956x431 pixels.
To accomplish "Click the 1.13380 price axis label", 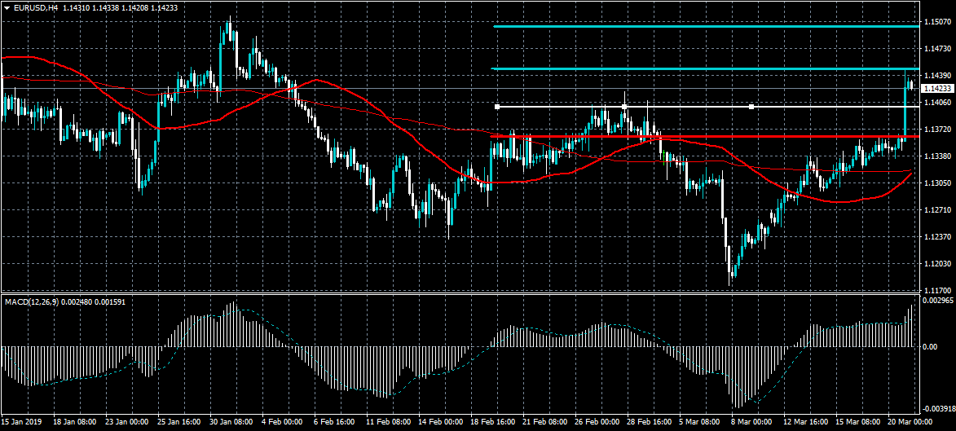I will 938,156.
